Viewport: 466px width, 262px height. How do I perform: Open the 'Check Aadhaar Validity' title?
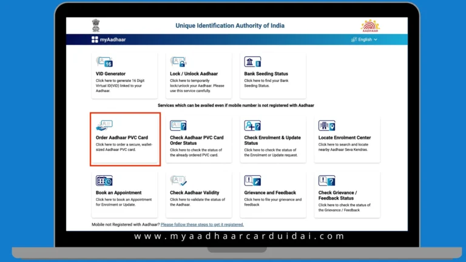point(195,192)
